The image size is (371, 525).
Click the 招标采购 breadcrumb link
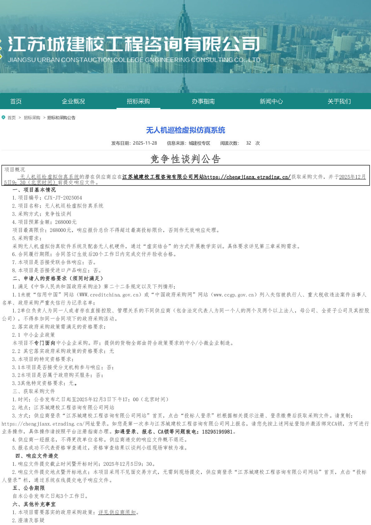(x=32, y=118)
